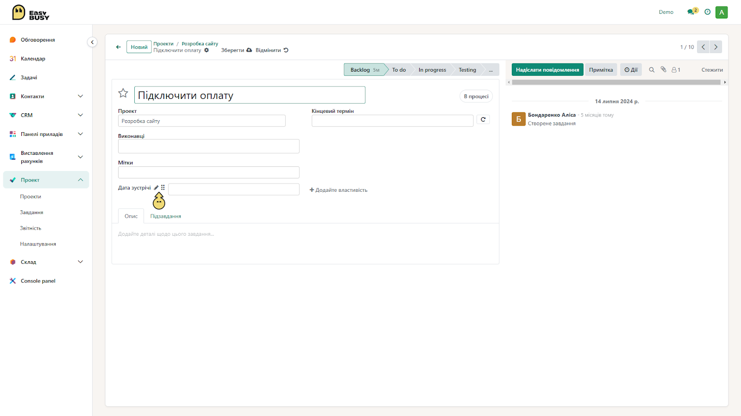Star the task as priority
The height and width of the screenshot is (416, 741).
[x=123, y=93]
